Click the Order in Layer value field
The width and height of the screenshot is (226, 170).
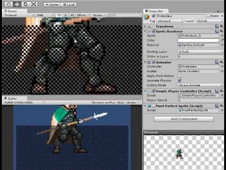point(201,56)
